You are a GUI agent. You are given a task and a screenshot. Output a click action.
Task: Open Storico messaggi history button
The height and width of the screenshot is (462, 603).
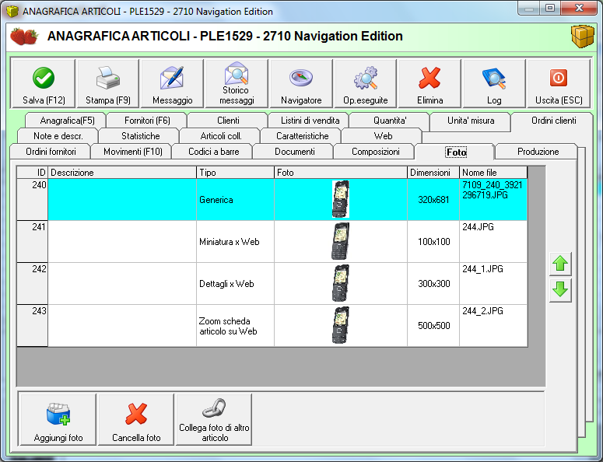tap(237, 83)
